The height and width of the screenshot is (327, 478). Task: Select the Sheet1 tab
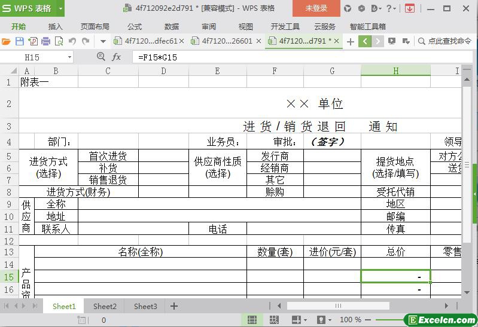coord(64,306)
